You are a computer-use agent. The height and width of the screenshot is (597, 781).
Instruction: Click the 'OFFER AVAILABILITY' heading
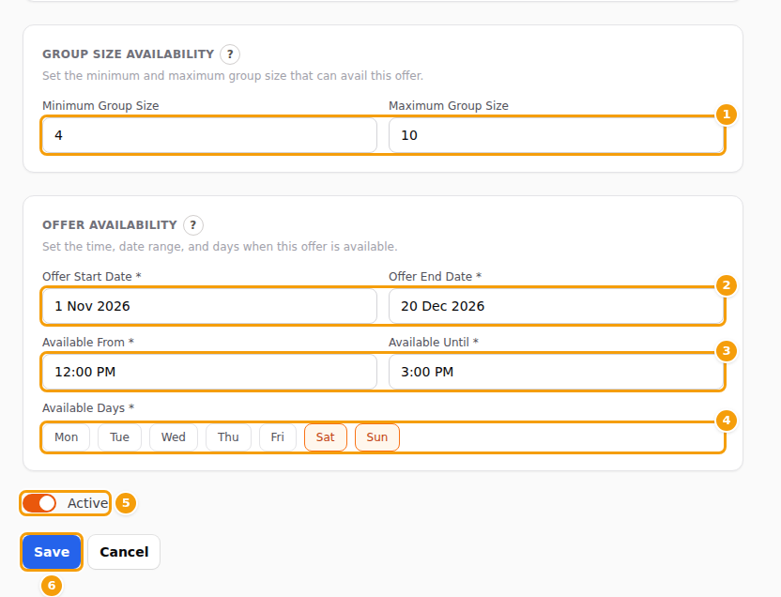pyautogui.click(x=110, y=225)
